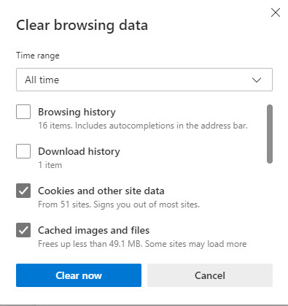Click the chevron arrow in Time range box
This screenshot has height=306, width=288.
(x=257, y=80)
